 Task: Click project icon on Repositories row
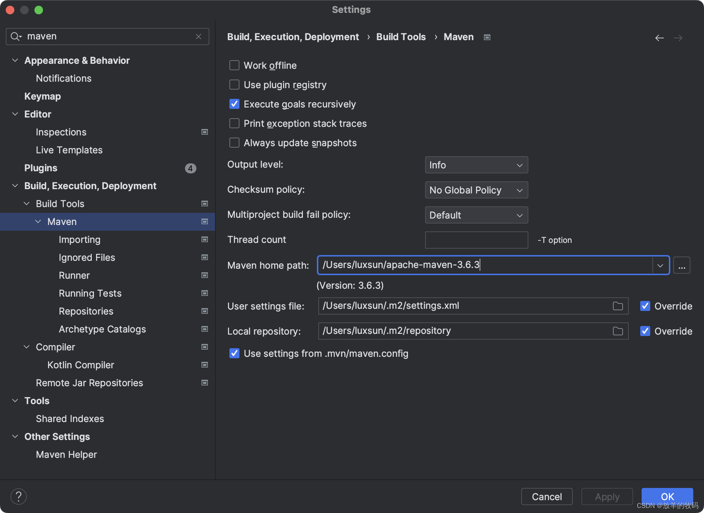(205, 311)
